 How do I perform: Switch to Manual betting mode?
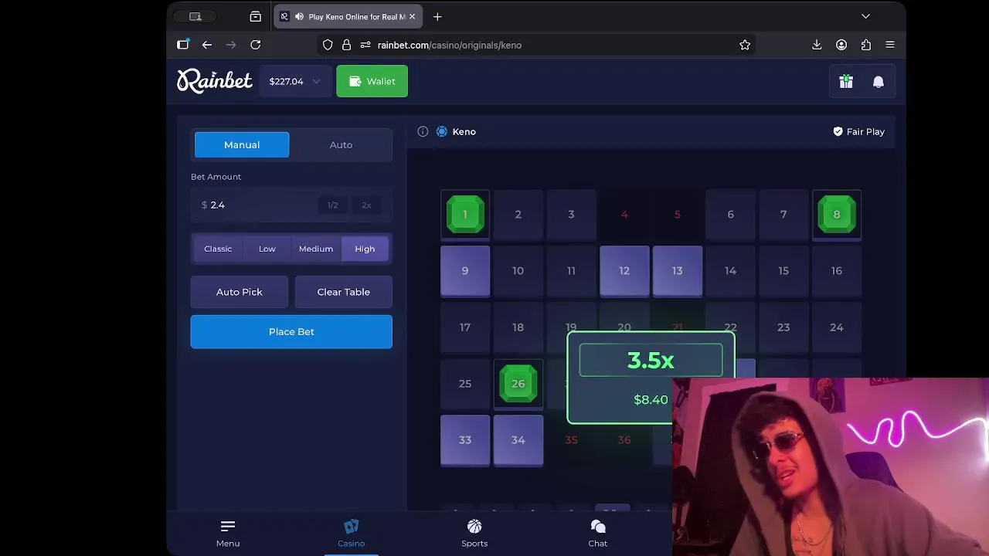pyautogui.click(x=242, y=144)
